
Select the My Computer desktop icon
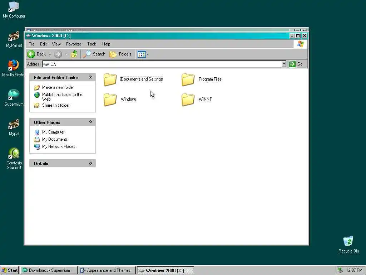(x=14, y=10)
